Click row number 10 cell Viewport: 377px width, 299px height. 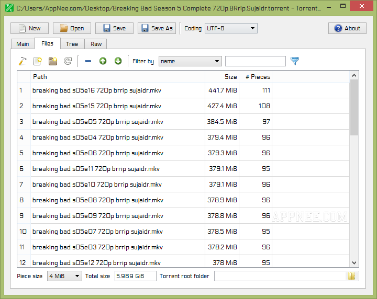(x=24, y=232)
